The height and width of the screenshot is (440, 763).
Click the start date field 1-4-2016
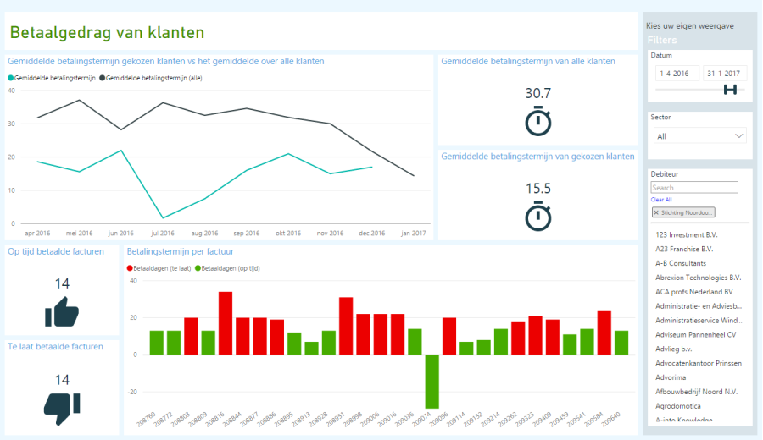pos(676,74)
